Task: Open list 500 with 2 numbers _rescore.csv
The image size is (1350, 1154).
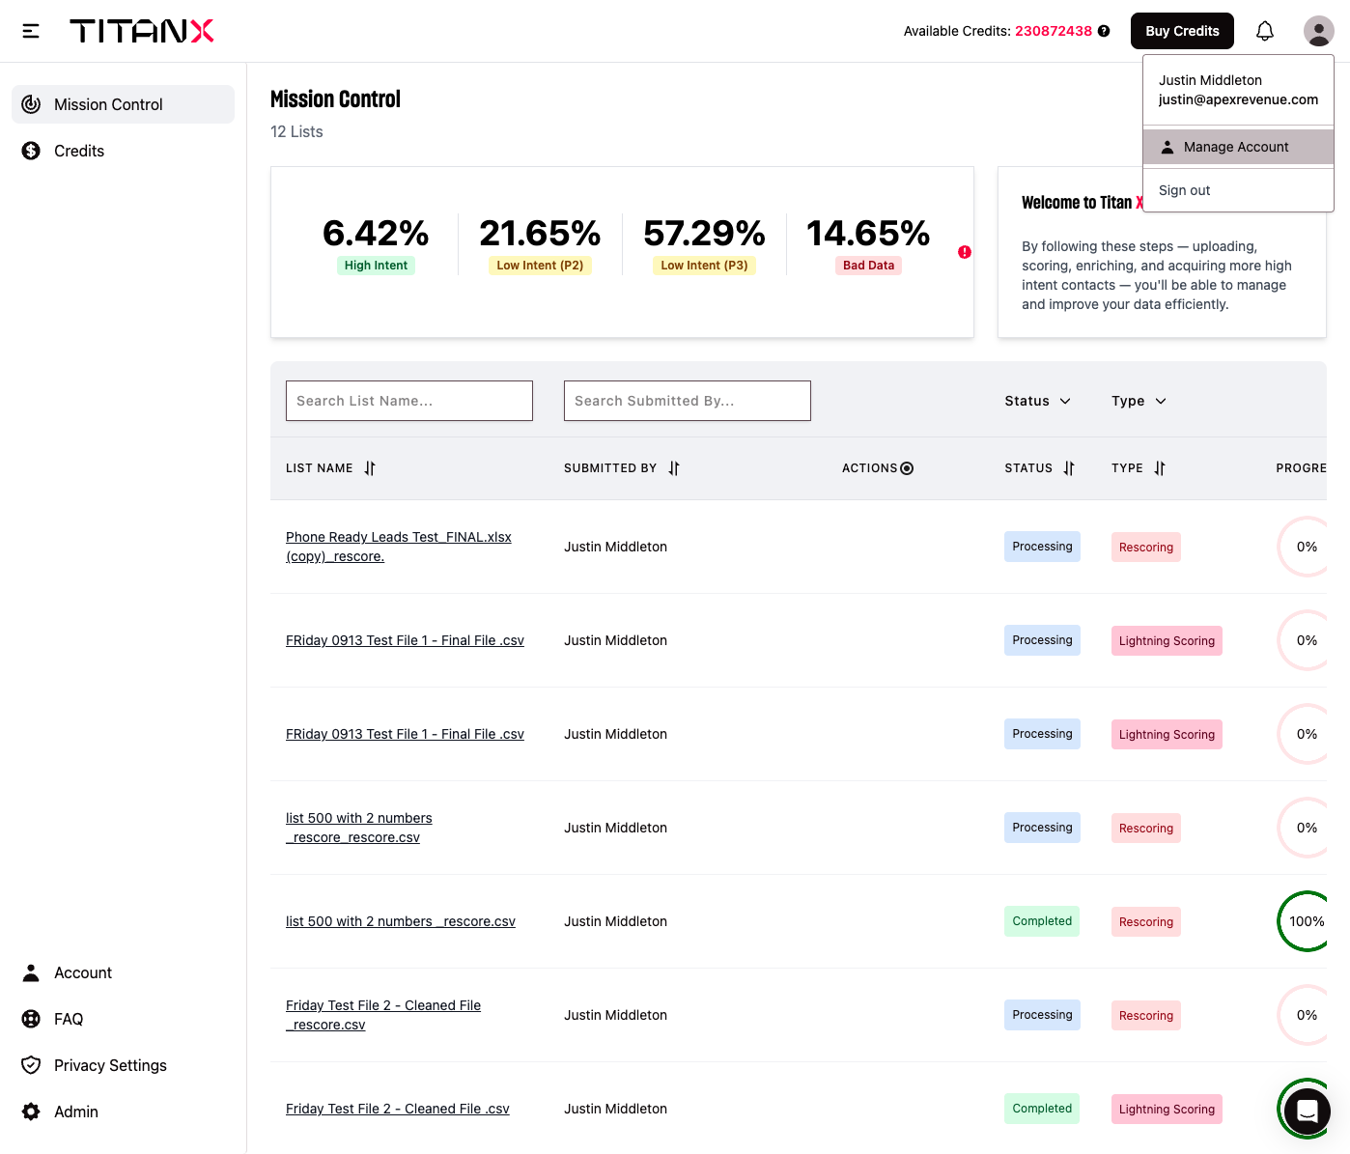Action: pos(401,921)
